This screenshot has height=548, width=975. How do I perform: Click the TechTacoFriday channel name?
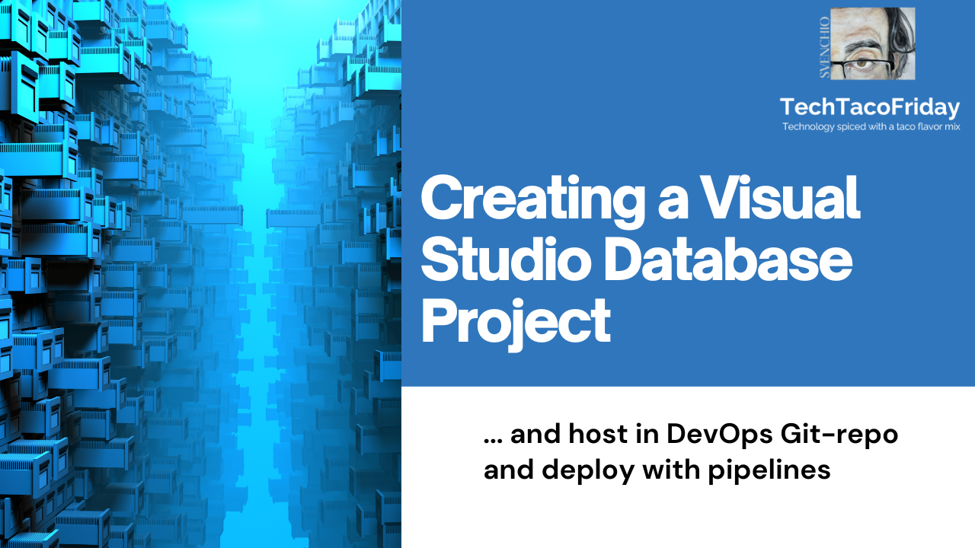[871, 107]
